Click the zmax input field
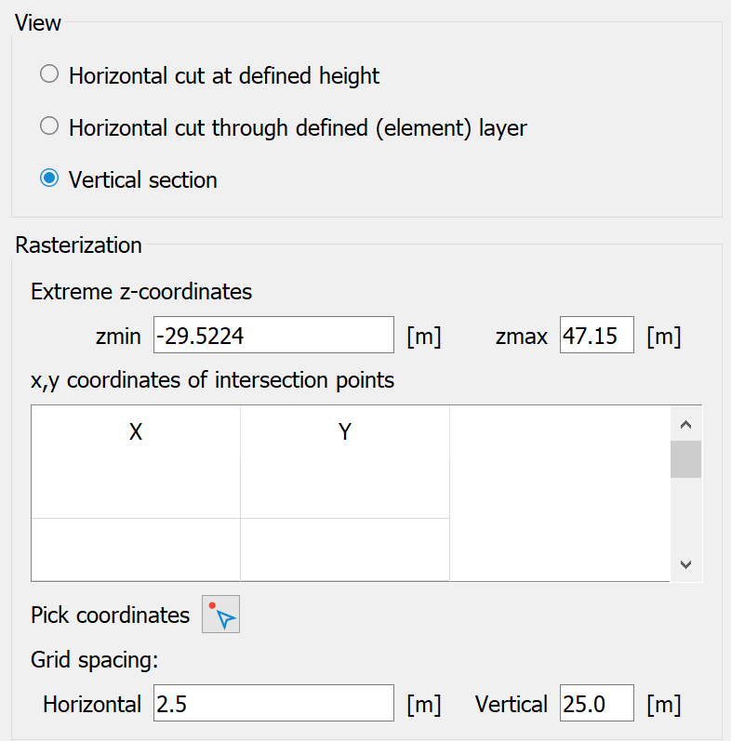Image resolution: width=731 pixels, height=741 pixels. [597, 335]
